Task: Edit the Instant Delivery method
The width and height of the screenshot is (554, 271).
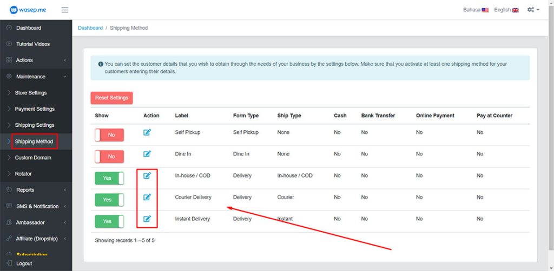Action: coord(147,219)
